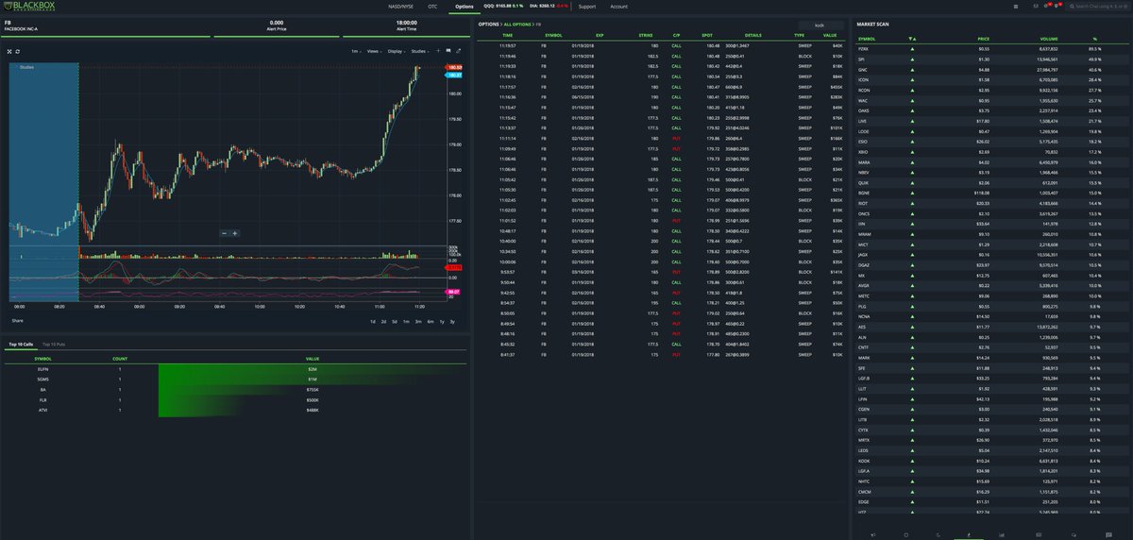Click the sixth icon in Market Scan bottom bar
The width and height of the screenshot is (1133, 540).
(x=1037, y=534)
